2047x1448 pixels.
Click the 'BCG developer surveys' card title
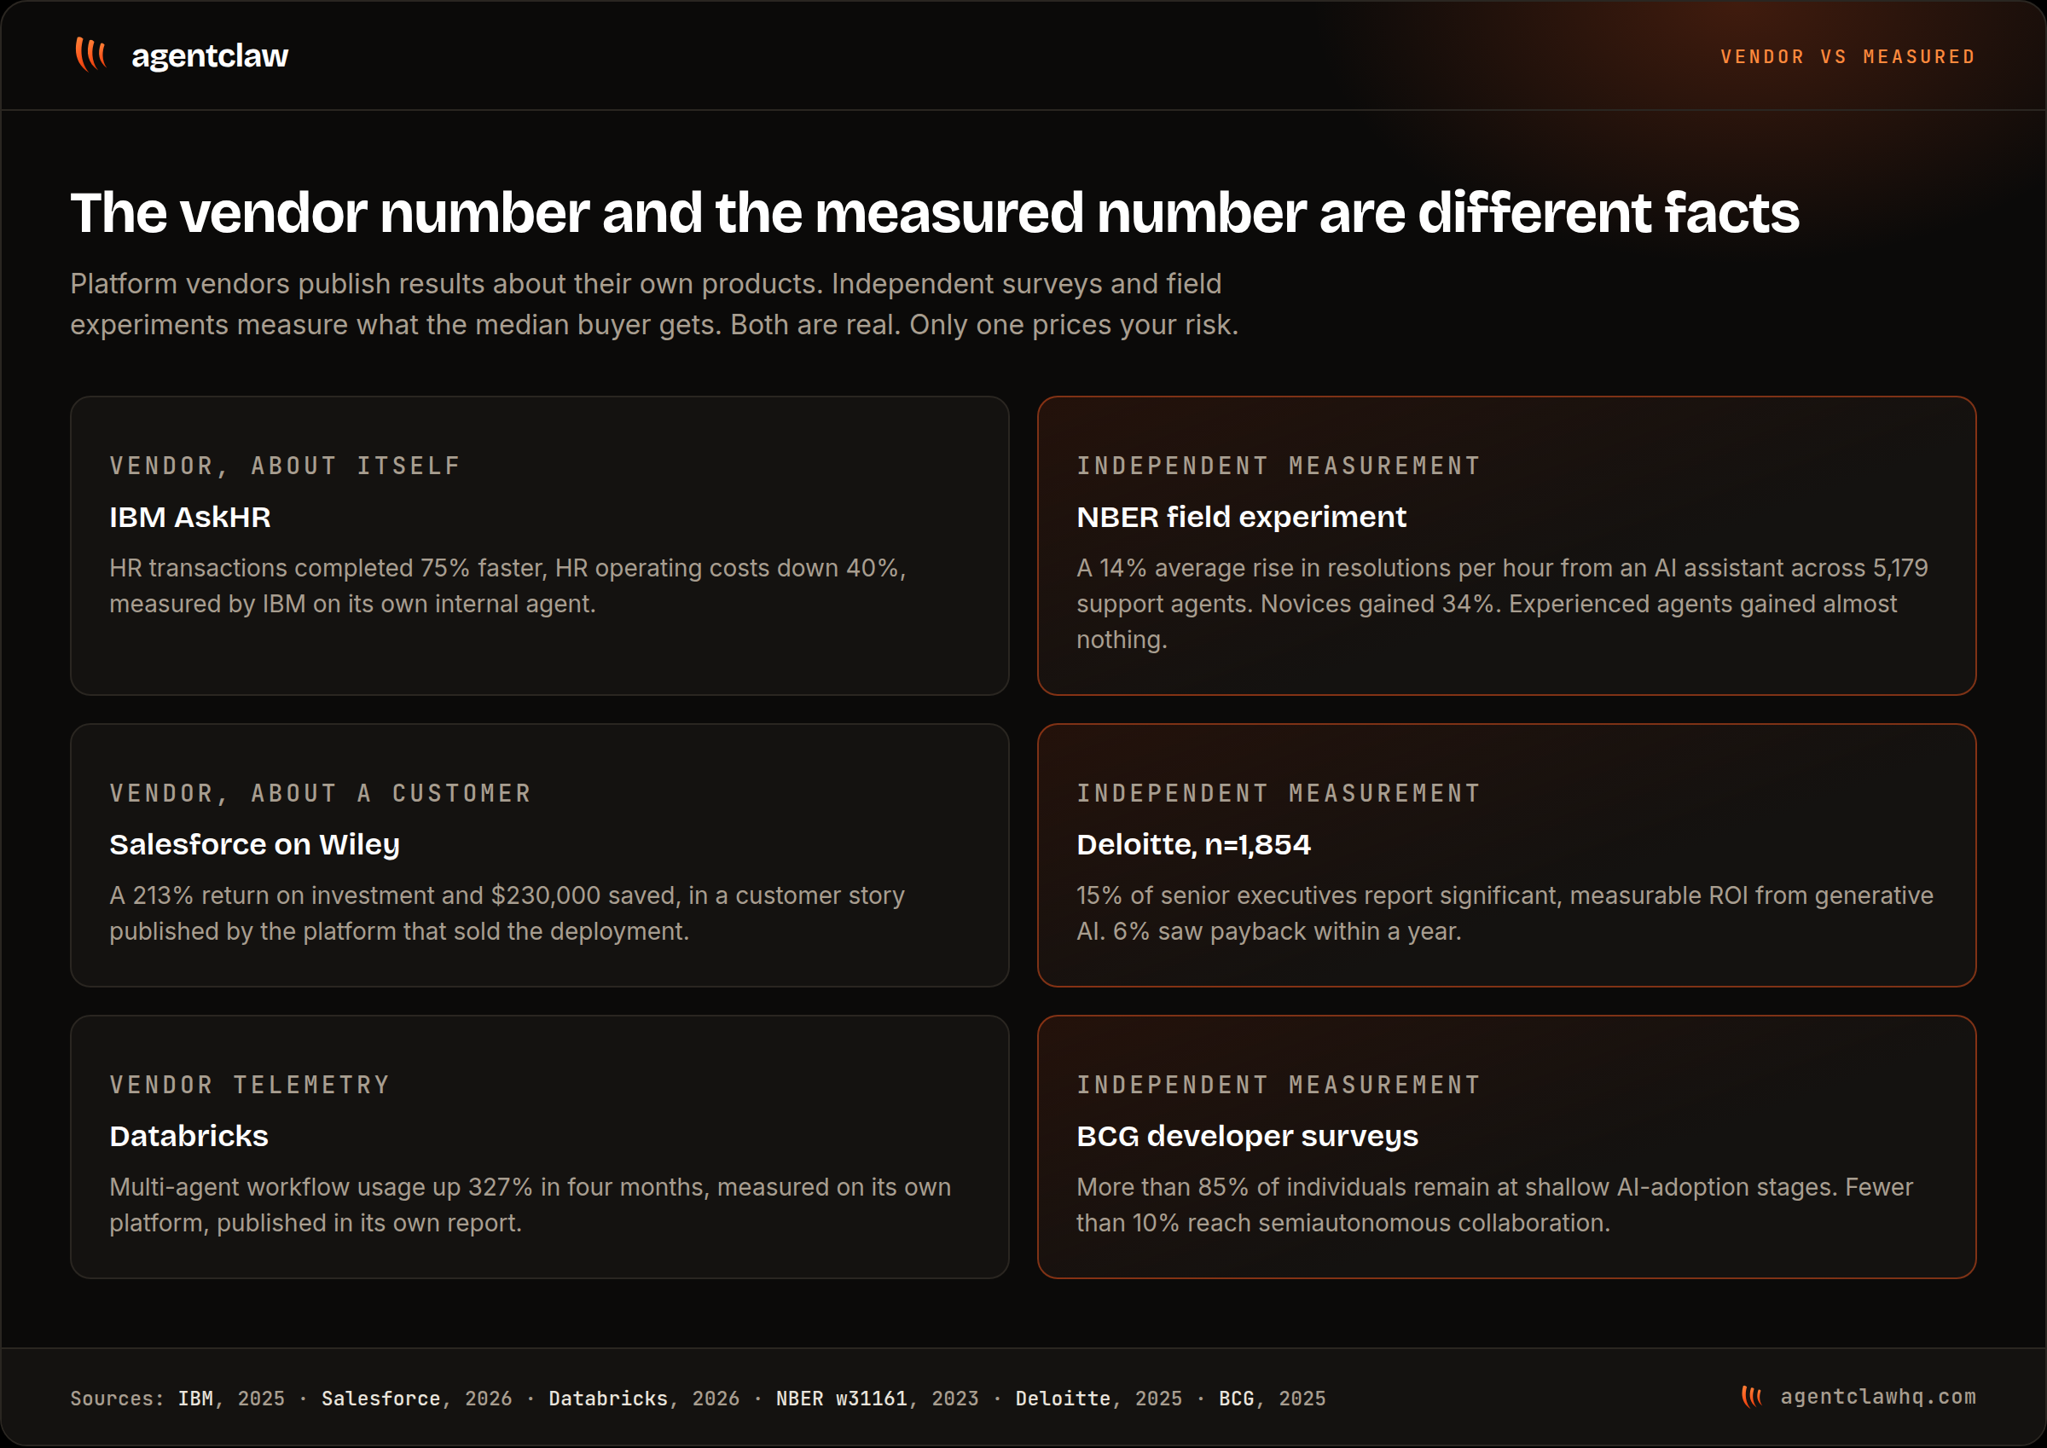pos(1247,1136)
